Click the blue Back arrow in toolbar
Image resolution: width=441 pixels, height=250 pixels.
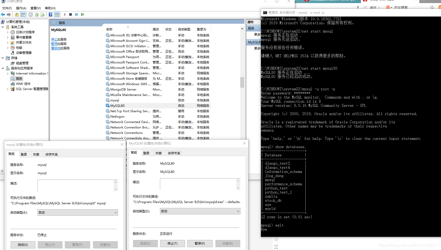click(x=3, y=14)
